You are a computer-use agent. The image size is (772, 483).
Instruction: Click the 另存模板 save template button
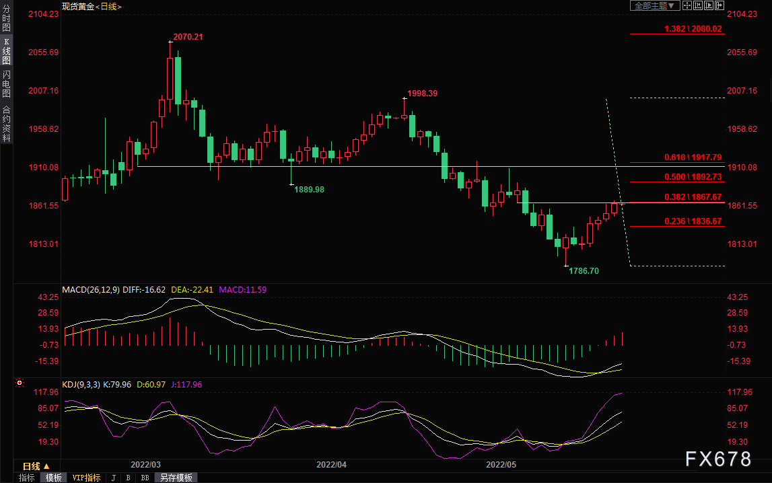click(176, 478)
